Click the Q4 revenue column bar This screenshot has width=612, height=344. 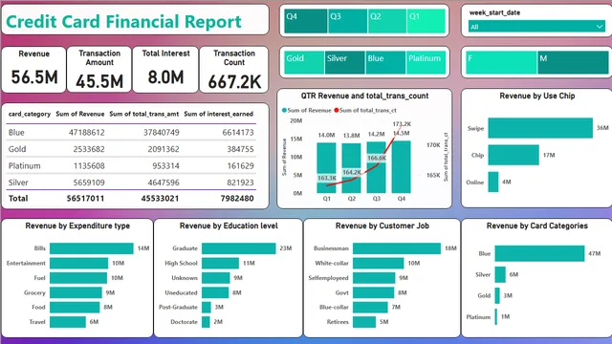coord(402,167)
